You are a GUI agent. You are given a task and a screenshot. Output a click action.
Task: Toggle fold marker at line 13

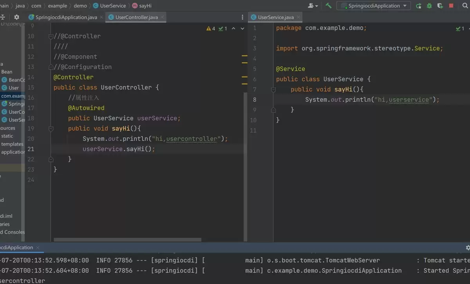(x=51, y=67)
